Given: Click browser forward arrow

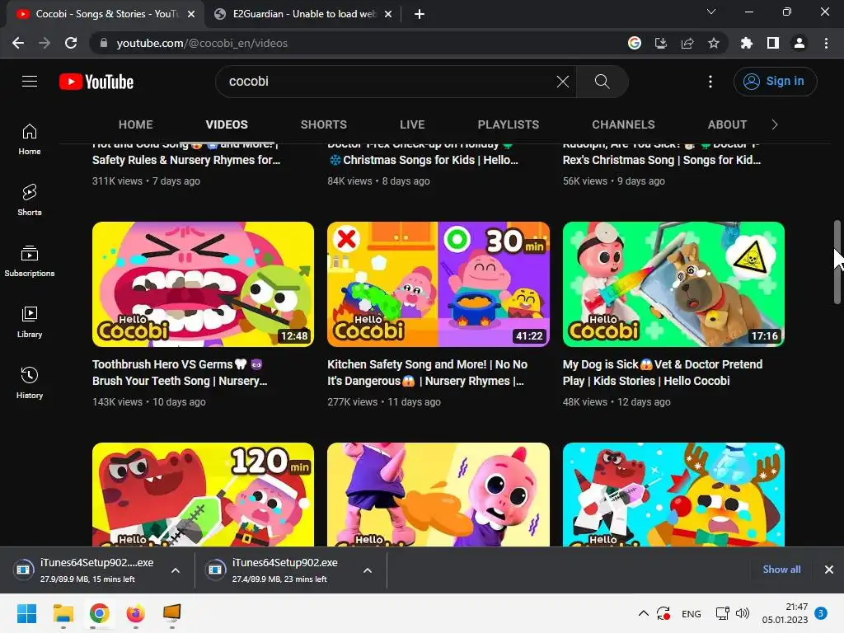Looking at the screenshot, I should [45, 43].
